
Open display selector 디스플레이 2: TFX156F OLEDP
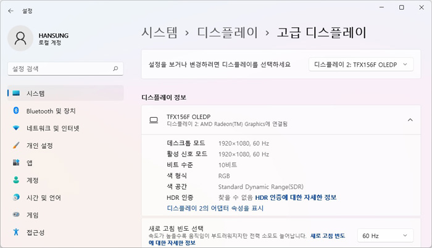click(x=361, y=65)
